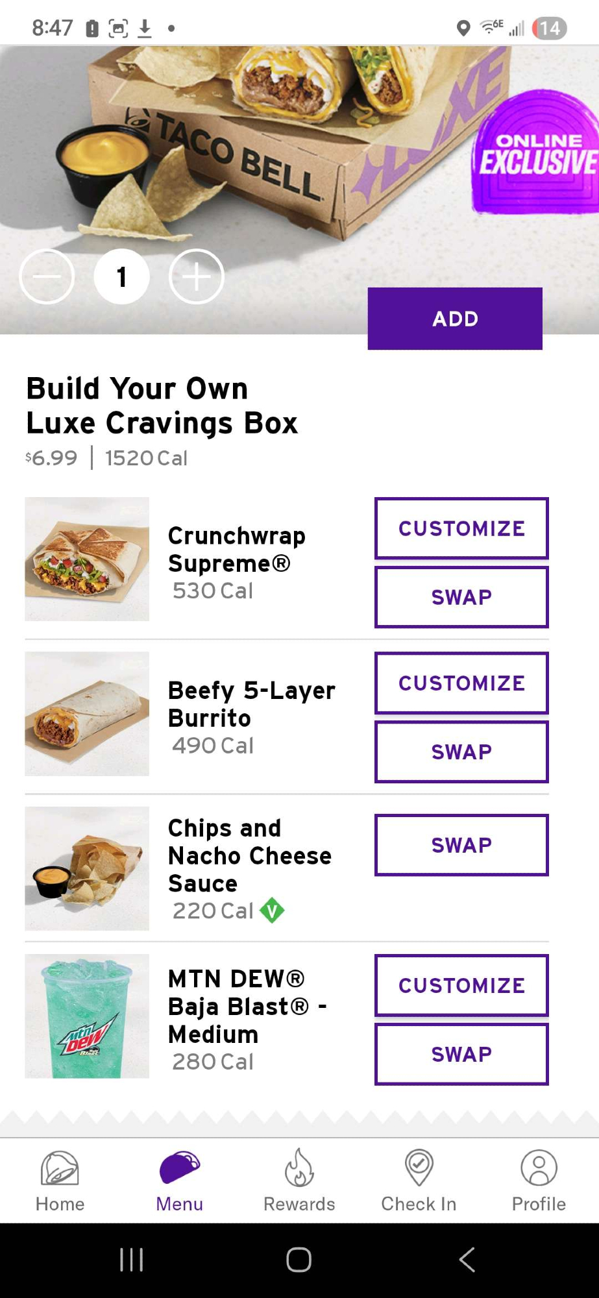
Task: Open the Rewards flame icon
Action: pos(299,1168)
